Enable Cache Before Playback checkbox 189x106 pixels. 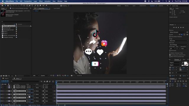point(170,37)
